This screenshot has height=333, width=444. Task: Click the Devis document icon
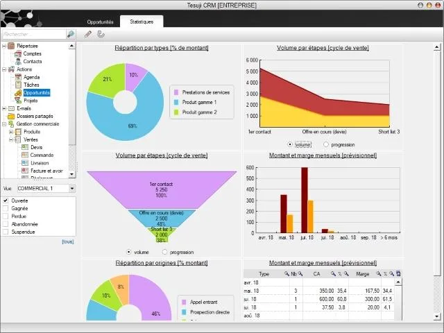(25, 147)
